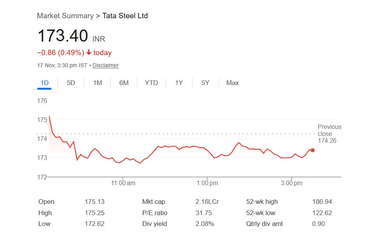
Task: View the 5Y price history tab
Action: click(x=205, y=83)
